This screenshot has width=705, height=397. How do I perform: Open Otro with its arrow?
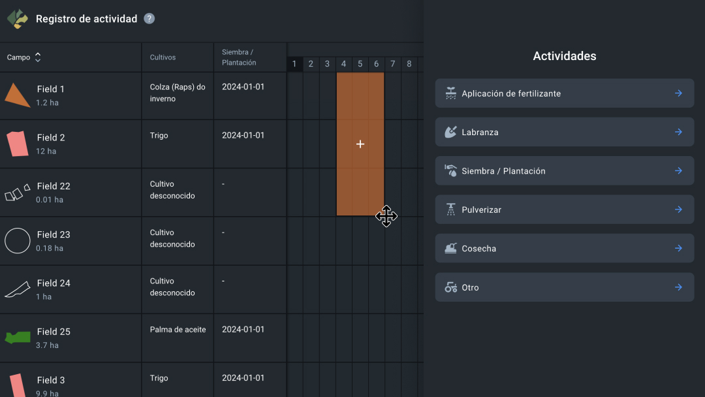coord(678,287)
